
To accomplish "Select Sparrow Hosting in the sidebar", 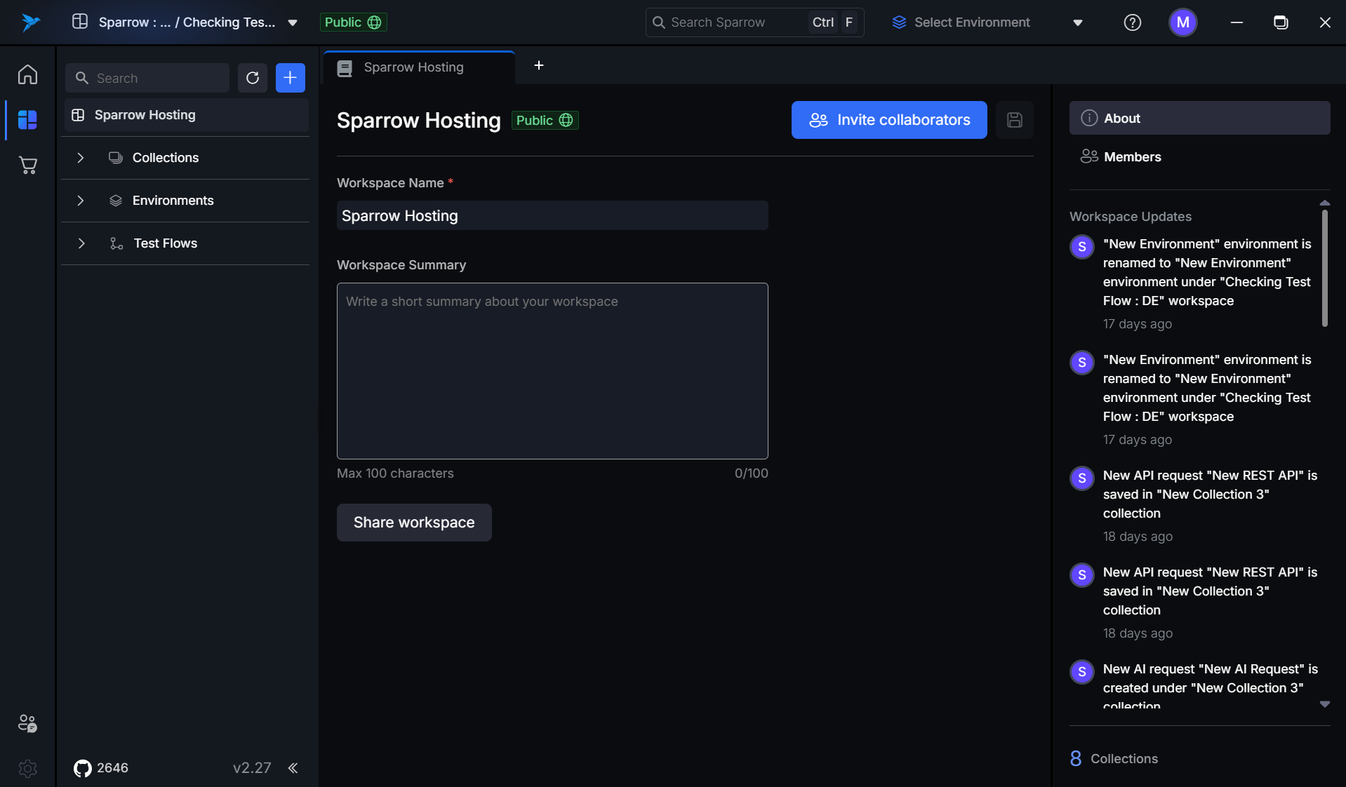I will click(186, 115).
